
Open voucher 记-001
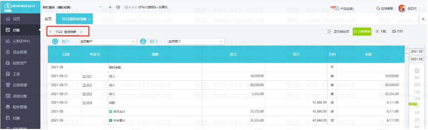click(x=87, y=76)
